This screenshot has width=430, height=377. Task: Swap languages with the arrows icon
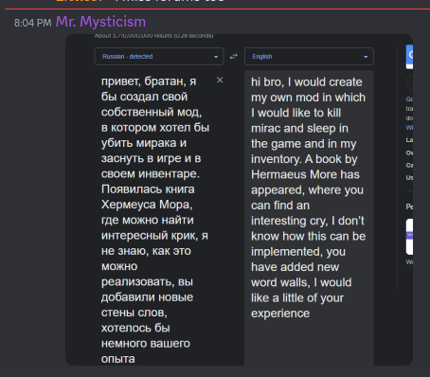point(234,57)
